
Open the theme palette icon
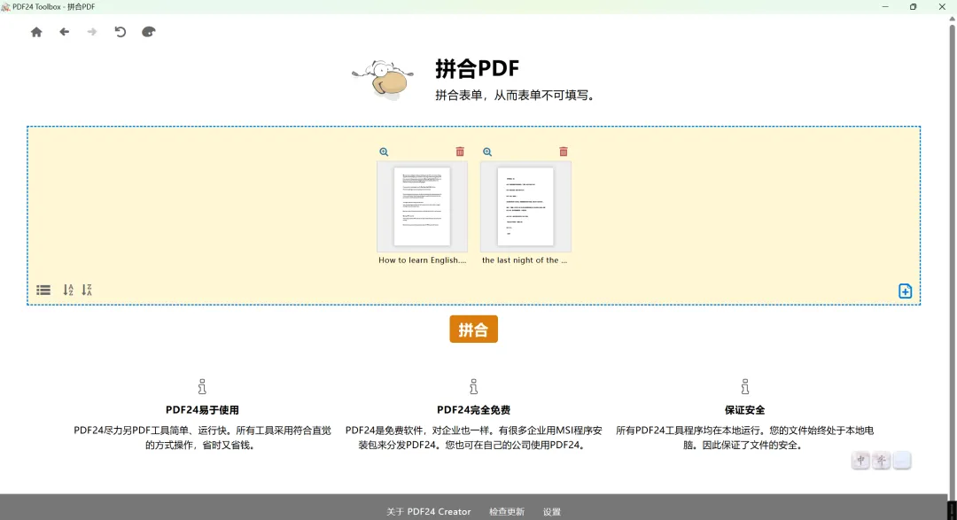pos(148,32)
